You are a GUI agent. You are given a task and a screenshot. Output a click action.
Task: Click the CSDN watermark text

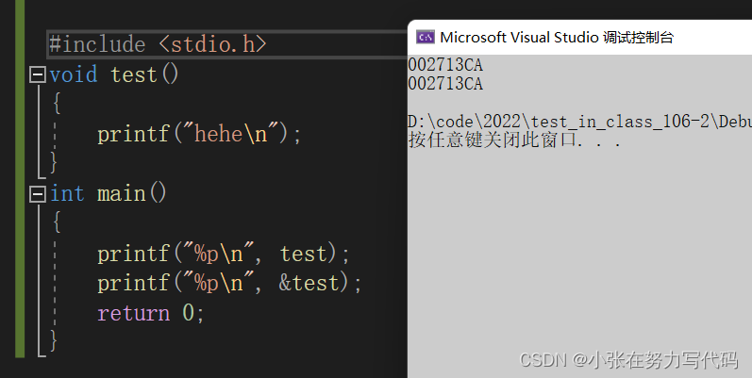click(628, 360)
